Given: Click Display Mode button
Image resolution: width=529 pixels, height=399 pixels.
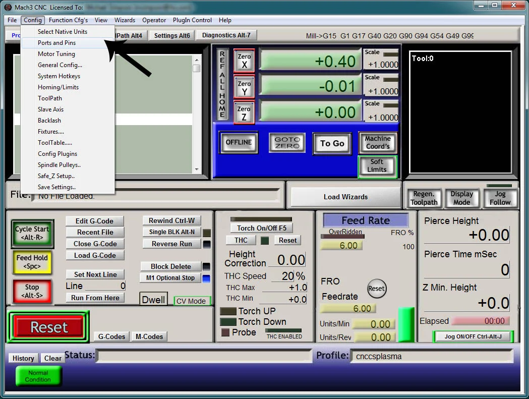Looking at the screenshot, I should point(462,198).
